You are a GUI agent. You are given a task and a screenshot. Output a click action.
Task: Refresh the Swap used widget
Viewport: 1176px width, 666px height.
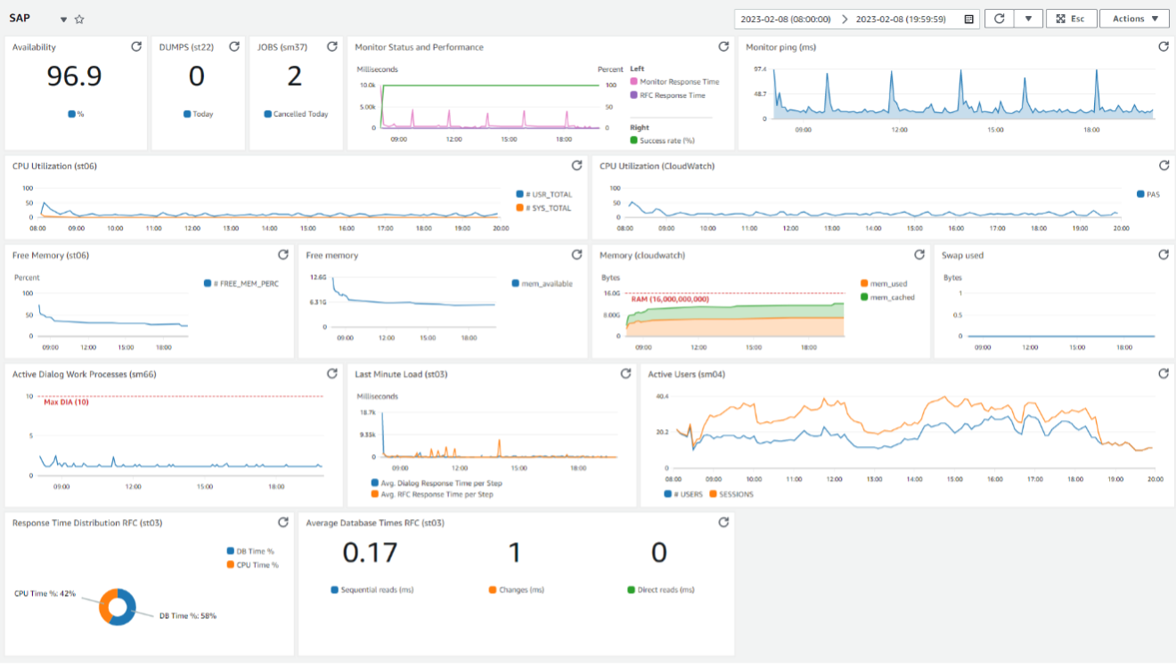click(x=1164, y=255)
